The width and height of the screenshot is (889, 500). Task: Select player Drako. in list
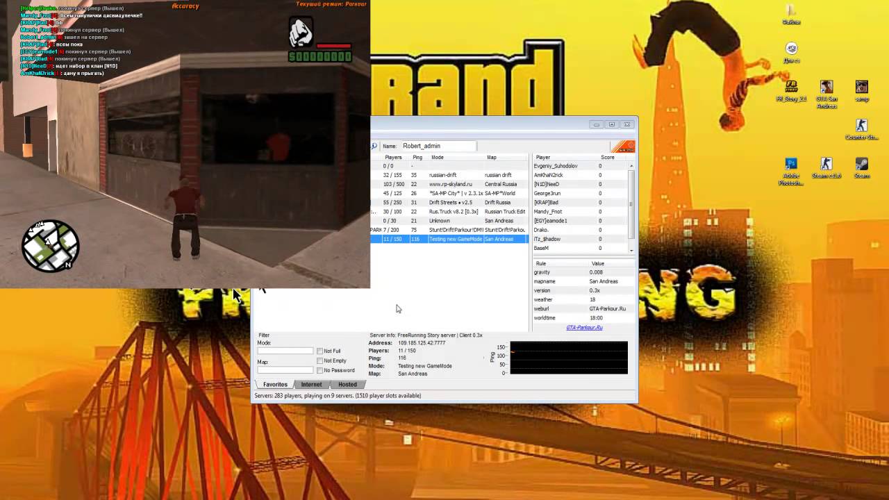coord(581,230)
